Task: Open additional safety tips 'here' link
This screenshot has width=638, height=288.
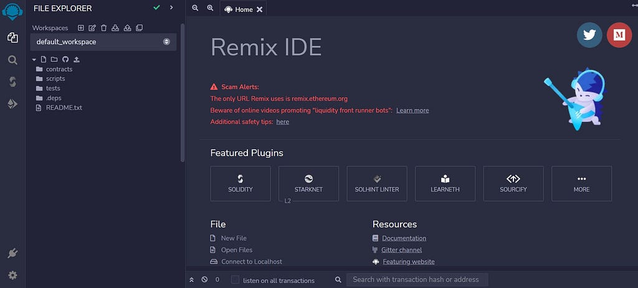Action: click(x=283, y=122)
